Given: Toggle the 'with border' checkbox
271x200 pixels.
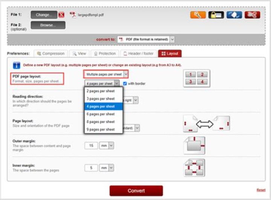Looking at the screenshot, I should (x=125, y=84).
